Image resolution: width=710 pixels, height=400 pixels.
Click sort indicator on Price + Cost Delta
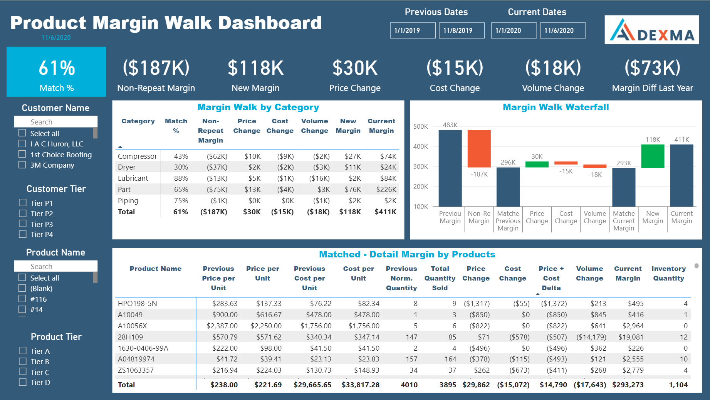(538, 294)
